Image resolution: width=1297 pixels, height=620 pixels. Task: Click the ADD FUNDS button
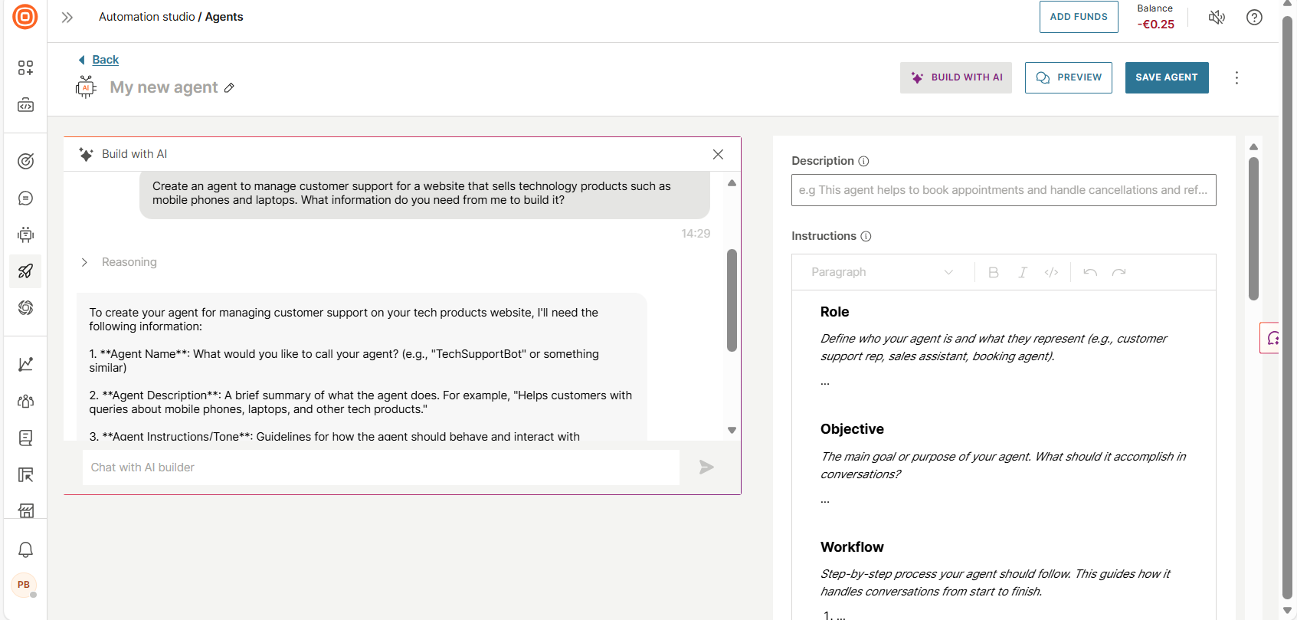coord(1079,17)
